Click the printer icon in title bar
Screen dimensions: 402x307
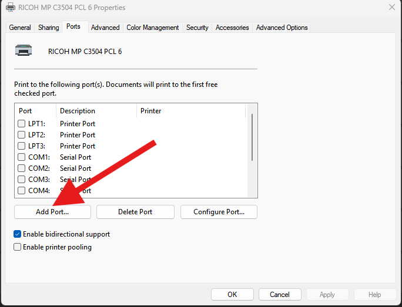click(x=10, y=8)
